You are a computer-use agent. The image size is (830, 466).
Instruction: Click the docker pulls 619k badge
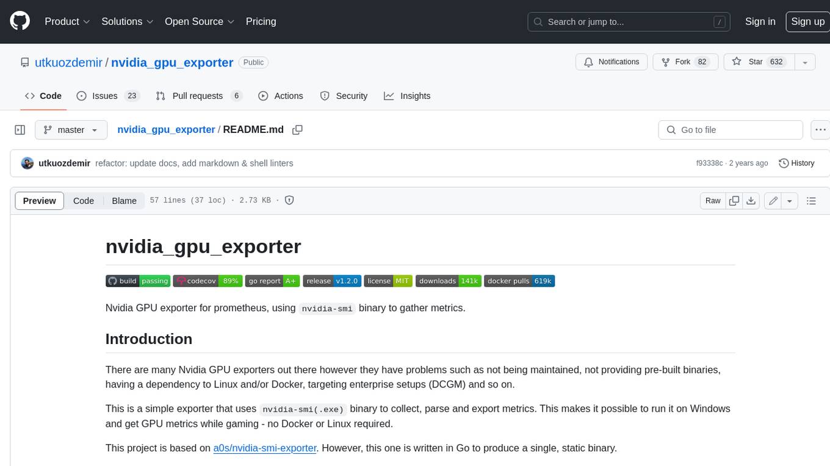point(519,281)
